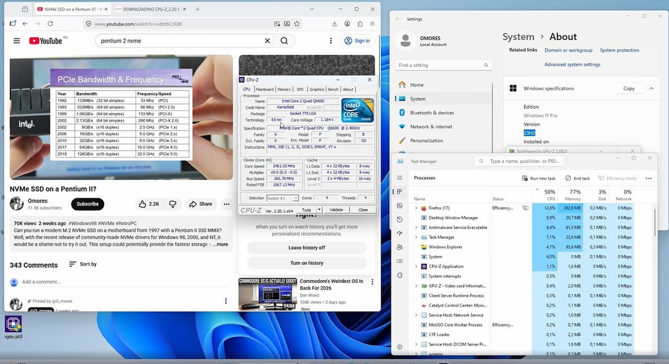The width and height of the screenshot is (669, 364).
Task: Open Startup apps in Task Manager sidebar
Action: (x=400, y=233)
